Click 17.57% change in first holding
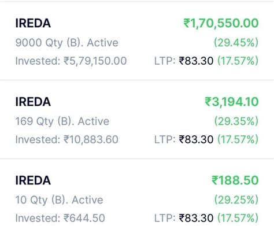274x226 pixels. (x=238, y=61)
